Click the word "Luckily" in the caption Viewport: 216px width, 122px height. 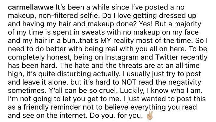132,91
